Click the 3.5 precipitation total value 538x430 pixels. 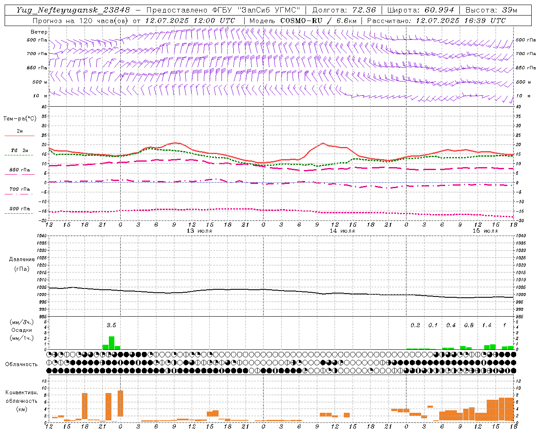click(111, 325)
